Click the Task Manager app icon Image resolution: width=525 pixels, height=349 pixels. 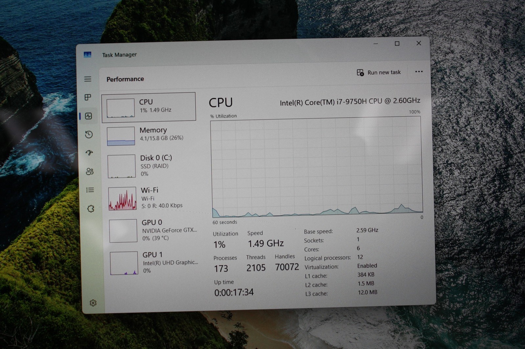click(x=87, y=54)
